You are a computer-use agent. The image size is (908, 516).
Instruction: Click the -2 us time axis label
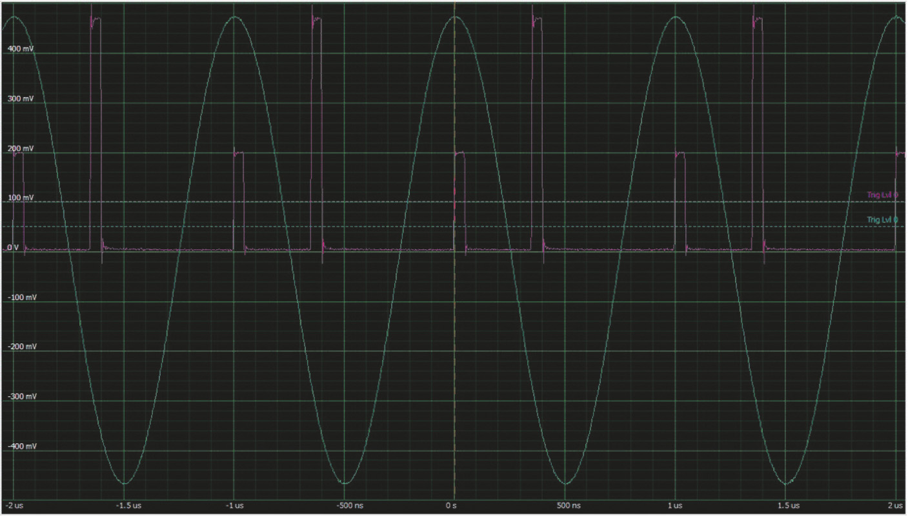(14, 506)
